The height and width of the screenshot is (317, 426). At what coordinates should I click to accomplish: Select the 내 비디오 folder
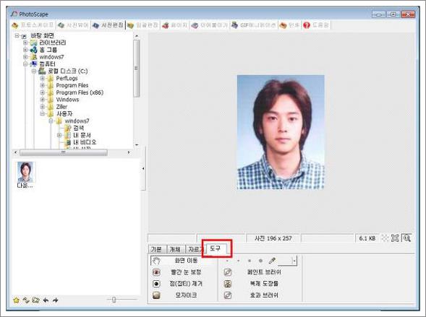(85, 142)
